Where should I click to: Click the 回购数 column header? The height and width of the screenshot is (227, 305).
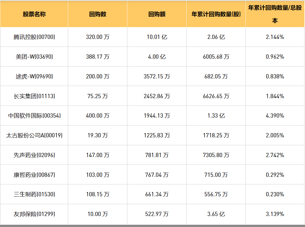click(98, 14)
